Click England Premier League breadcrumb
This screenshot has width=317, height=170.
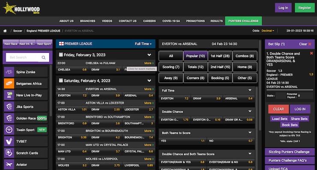43,31
